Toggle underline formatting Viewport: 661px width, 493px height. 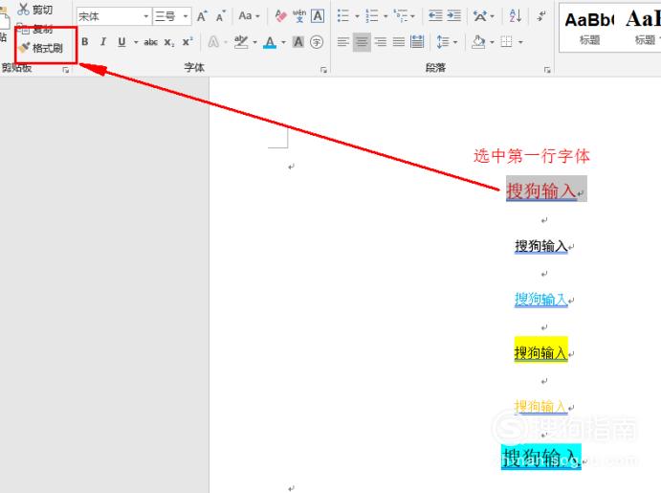(121, 42)
